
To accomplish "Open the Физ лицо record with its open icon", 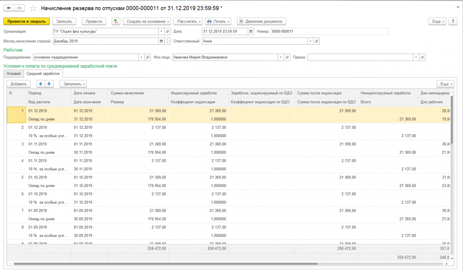I will point(287,57).
